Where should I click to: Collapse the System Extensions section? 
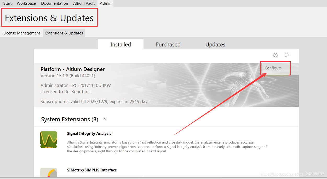(x=104, y=119)
